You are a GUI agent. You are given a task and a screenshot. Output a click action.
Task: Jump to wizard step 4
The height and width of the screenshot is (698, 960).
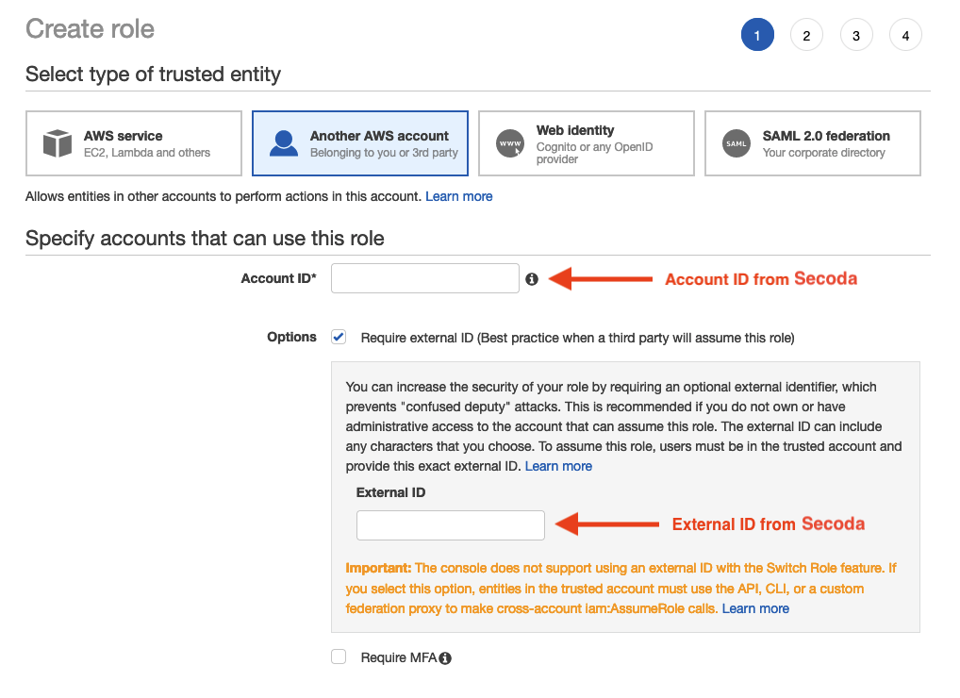[x=905, y=36]
